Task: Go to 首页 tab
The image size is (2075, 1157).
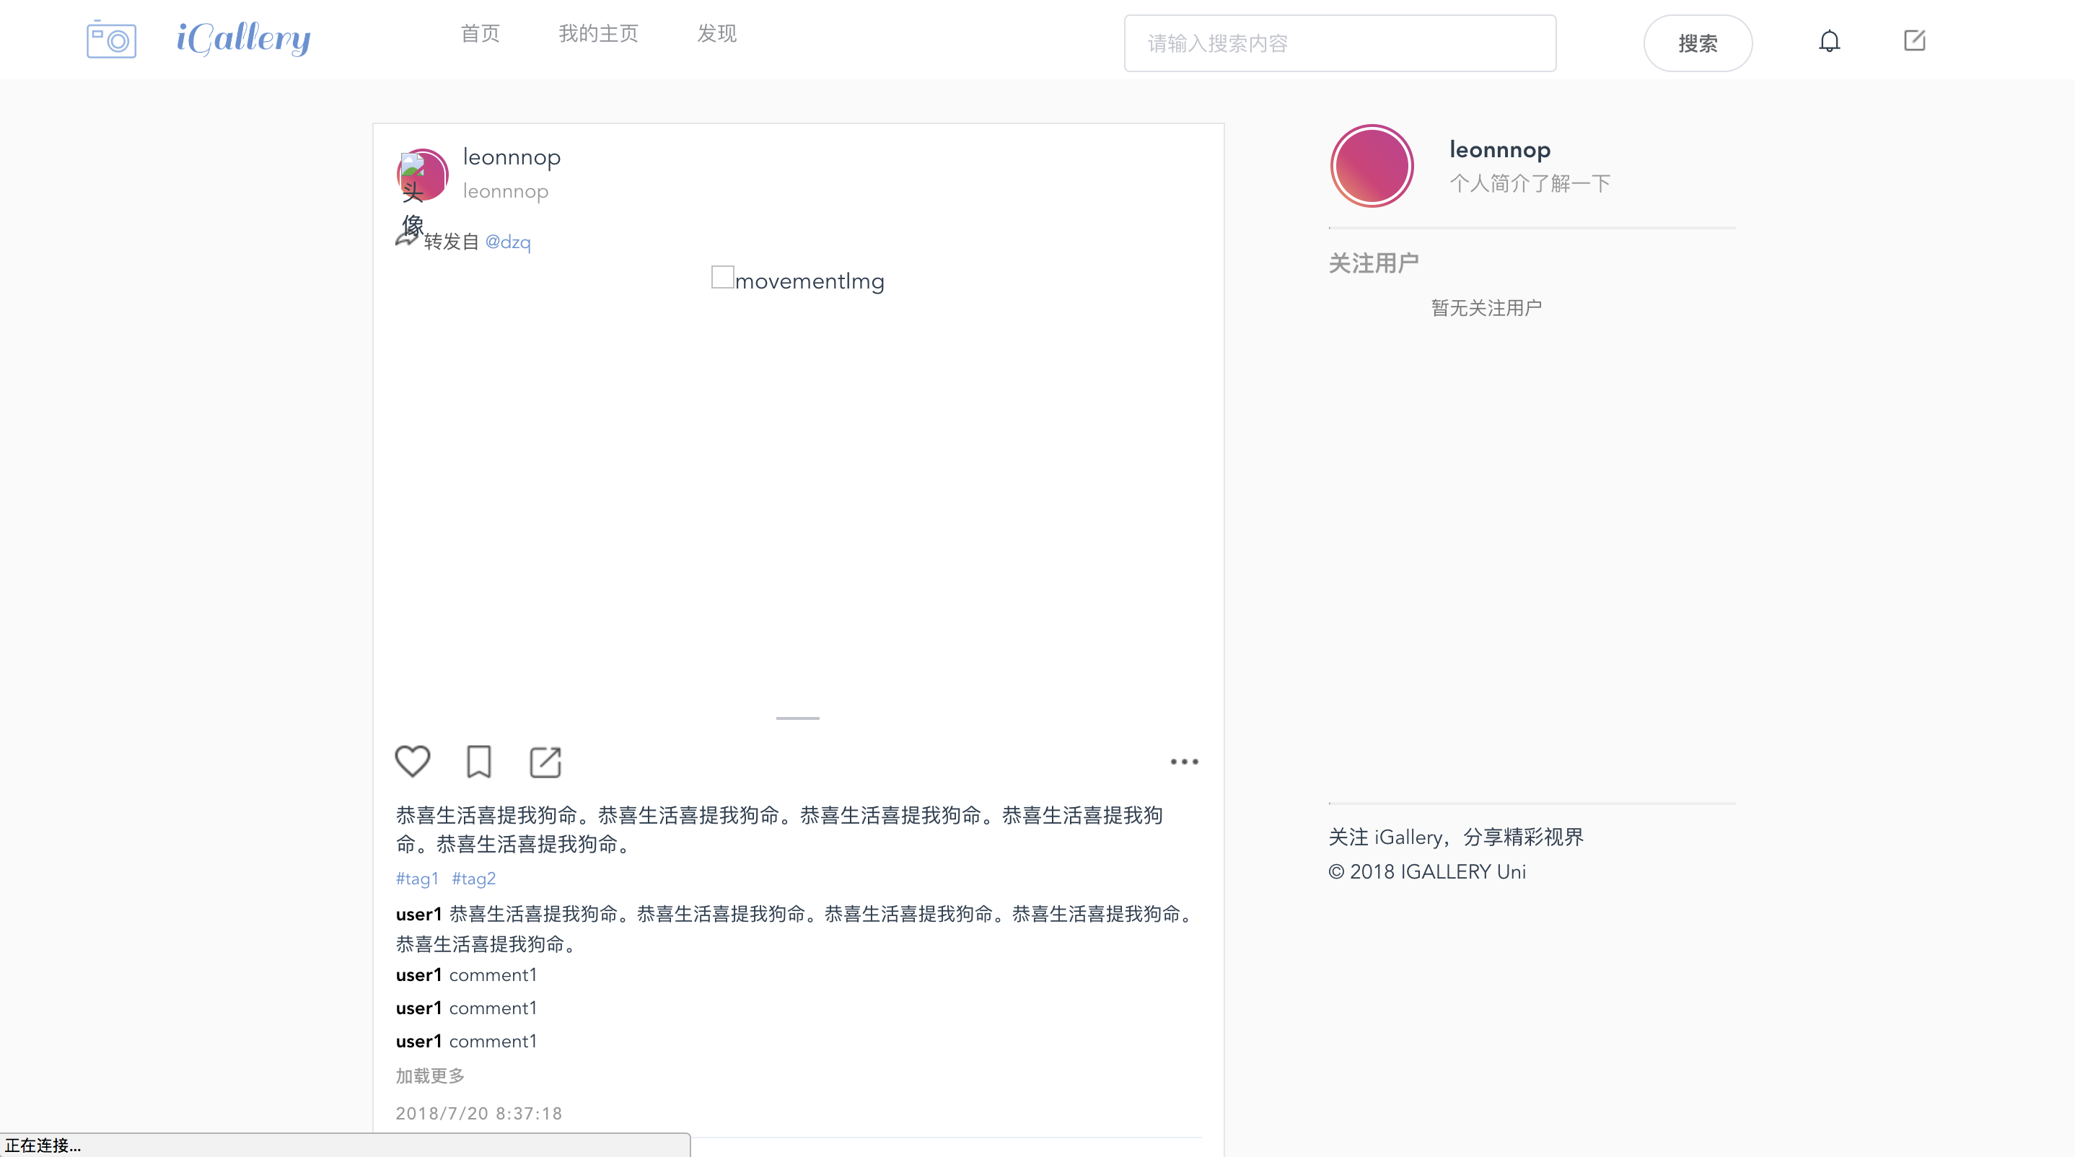Action: click(x=480, y=34)
